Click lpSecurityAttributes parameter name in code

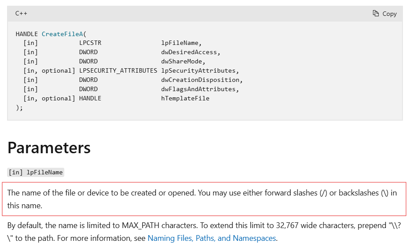pyautogui.click(x=199, y=71)
